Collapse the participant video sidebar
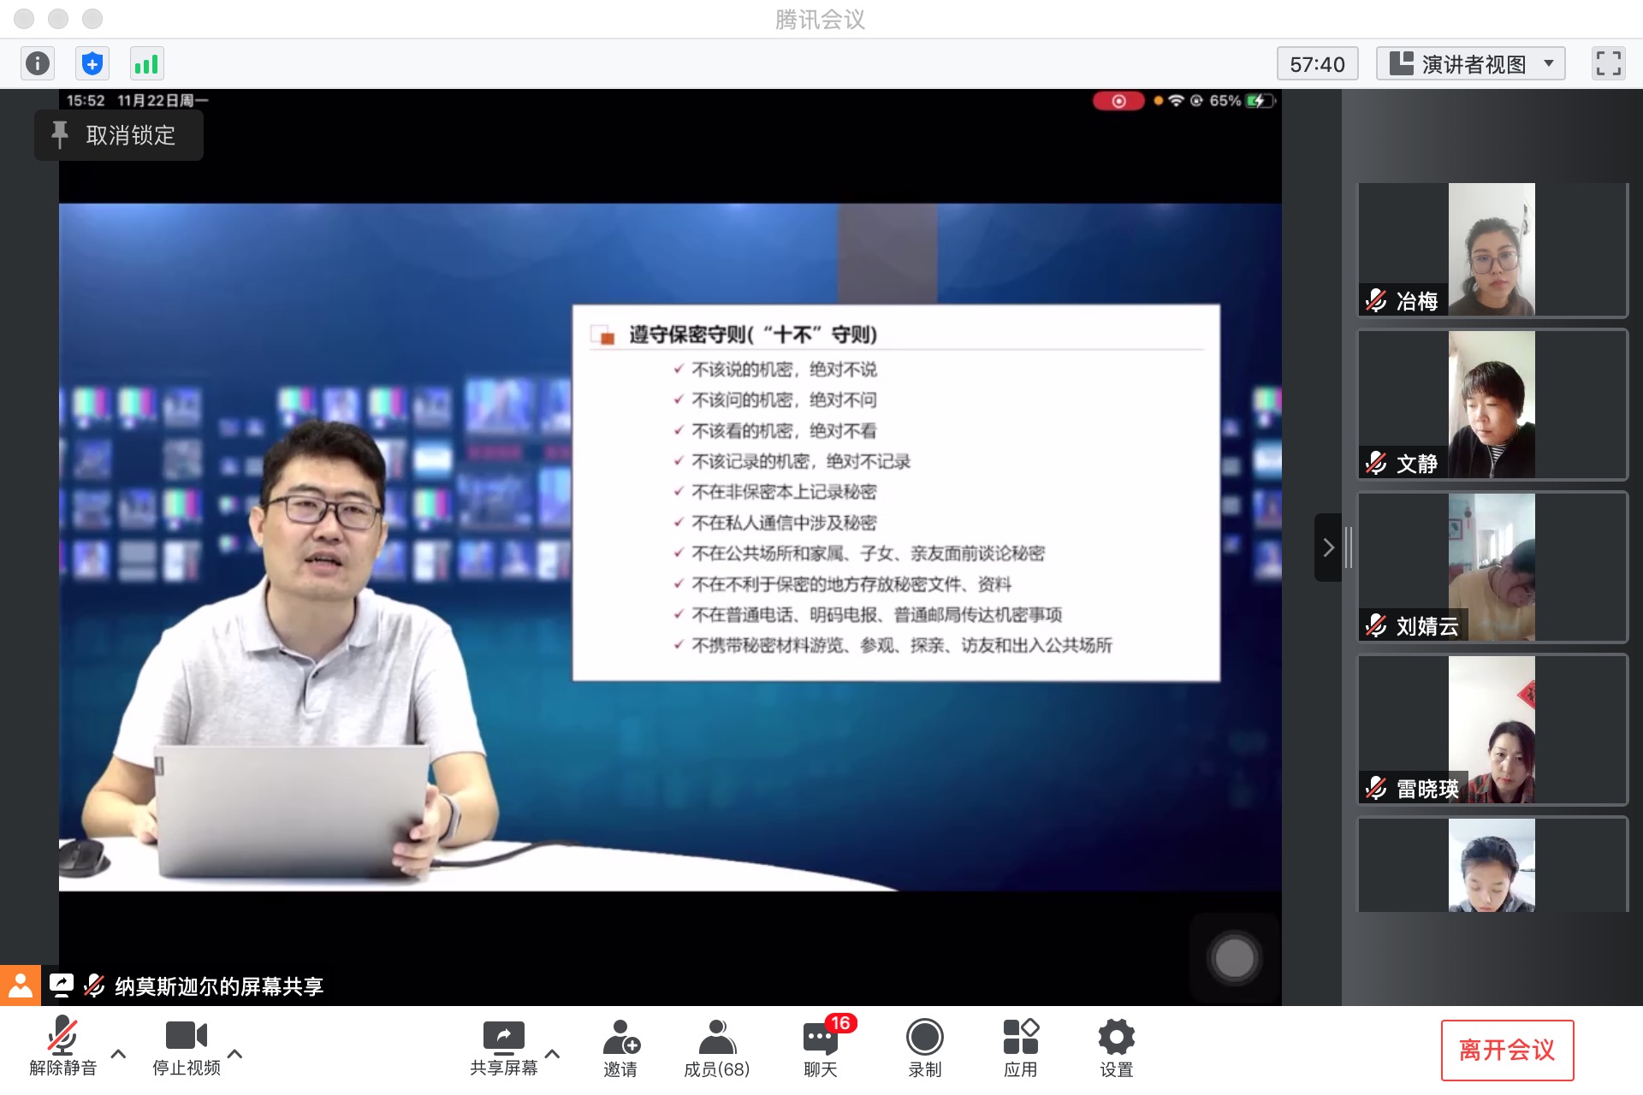 [x=1328, y=547]
